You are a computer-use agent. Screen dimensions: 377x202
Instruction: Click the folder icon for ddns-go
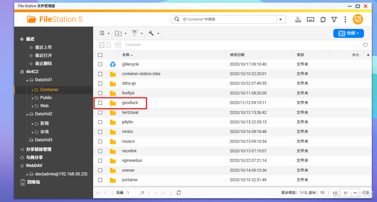(113, 84)
